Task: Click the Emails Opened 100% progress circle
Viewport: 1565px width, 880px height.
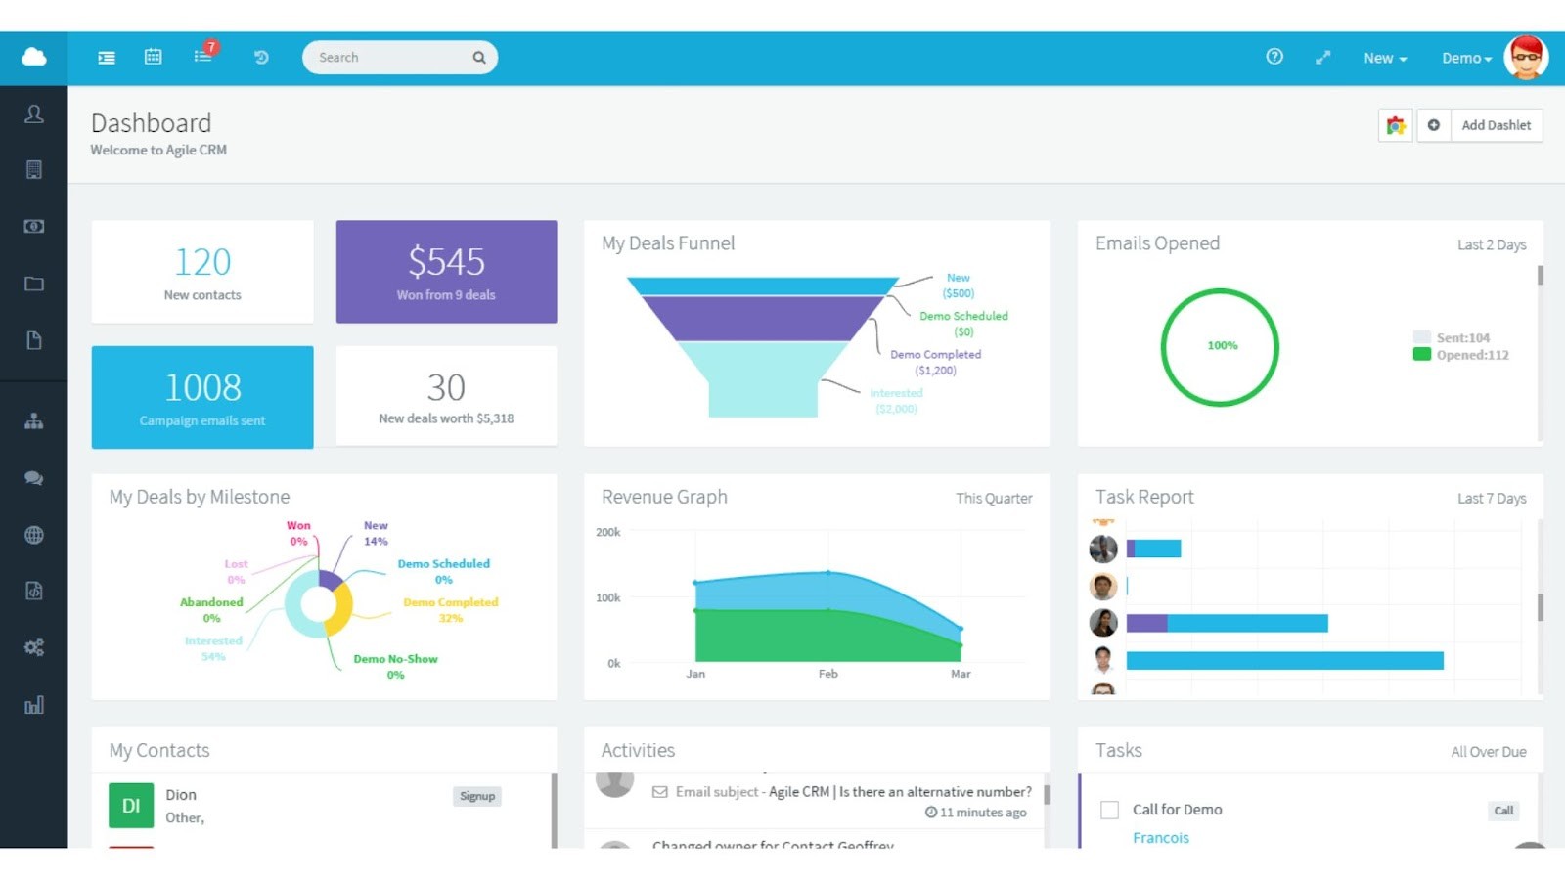Action: pyautogui.click(x=1220, y=345)
